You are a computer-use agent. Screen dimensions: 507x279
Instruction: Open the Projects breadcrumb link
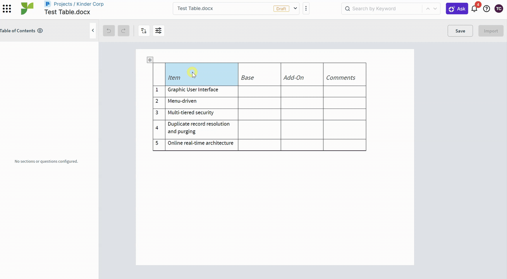(63, 4)
